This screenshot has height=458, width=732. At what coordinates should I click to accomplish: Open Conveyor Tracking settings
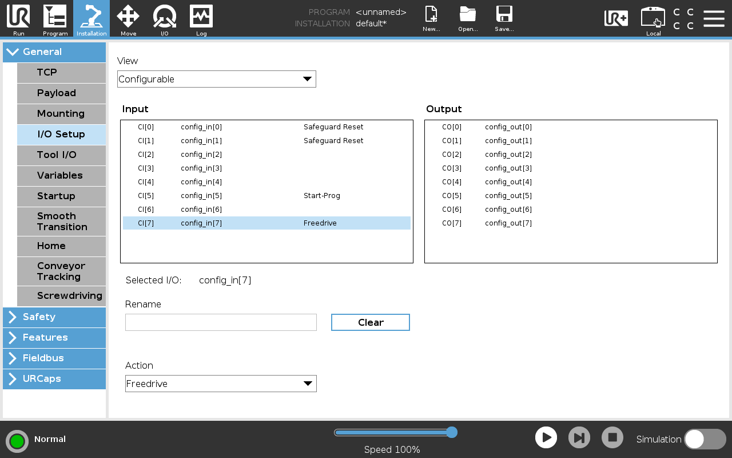pyautogui.click(x=61, y=271)
